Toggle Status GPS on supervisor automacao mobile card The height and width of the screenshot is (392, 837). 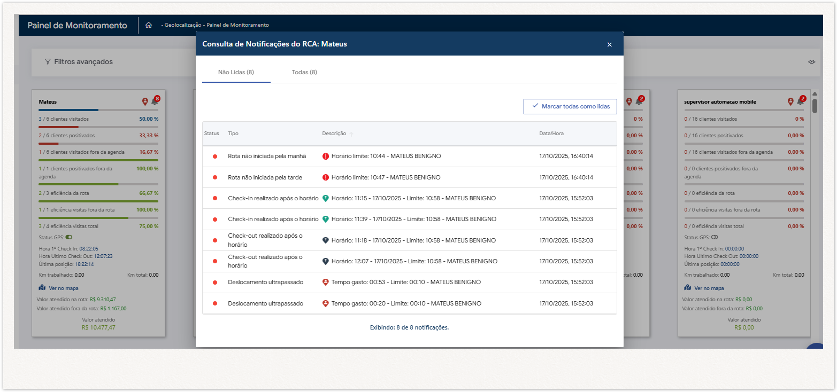(715, 237)
